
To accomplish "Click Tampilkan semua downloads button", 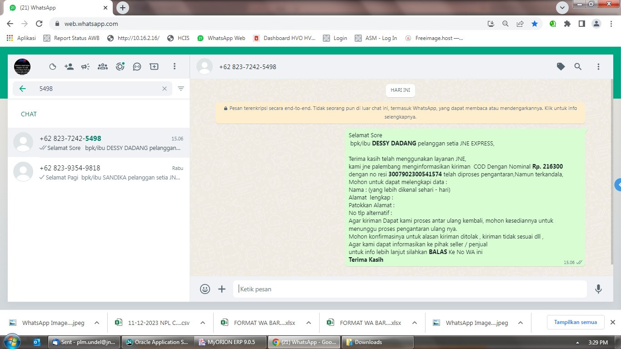I will coord(576,322).
